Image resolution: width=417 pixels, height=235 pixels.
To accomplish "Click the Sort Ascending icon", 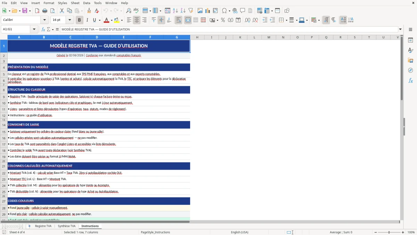I will pos(175,11).
